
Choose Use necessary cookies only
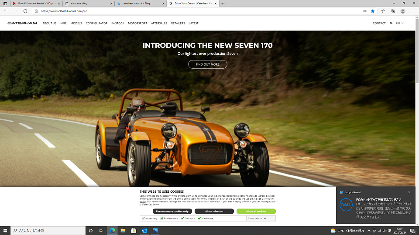172,211
